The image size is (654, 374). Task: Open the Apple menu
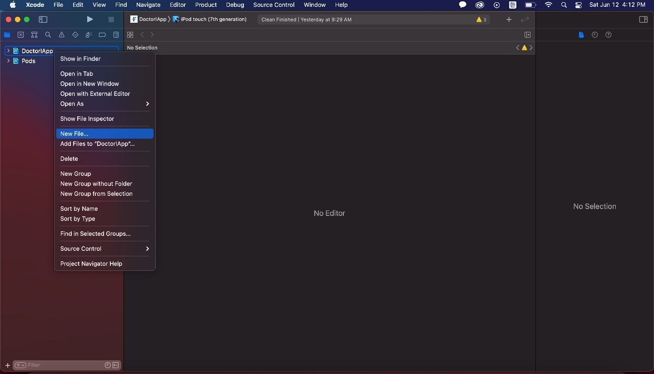pos(13,5)
